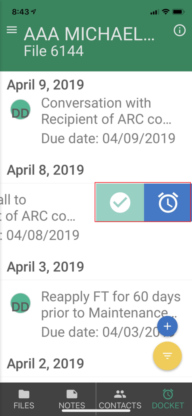Tap the AAA MICHAEL file title
This screenshot has height=416, width=192.
(89, 34)
